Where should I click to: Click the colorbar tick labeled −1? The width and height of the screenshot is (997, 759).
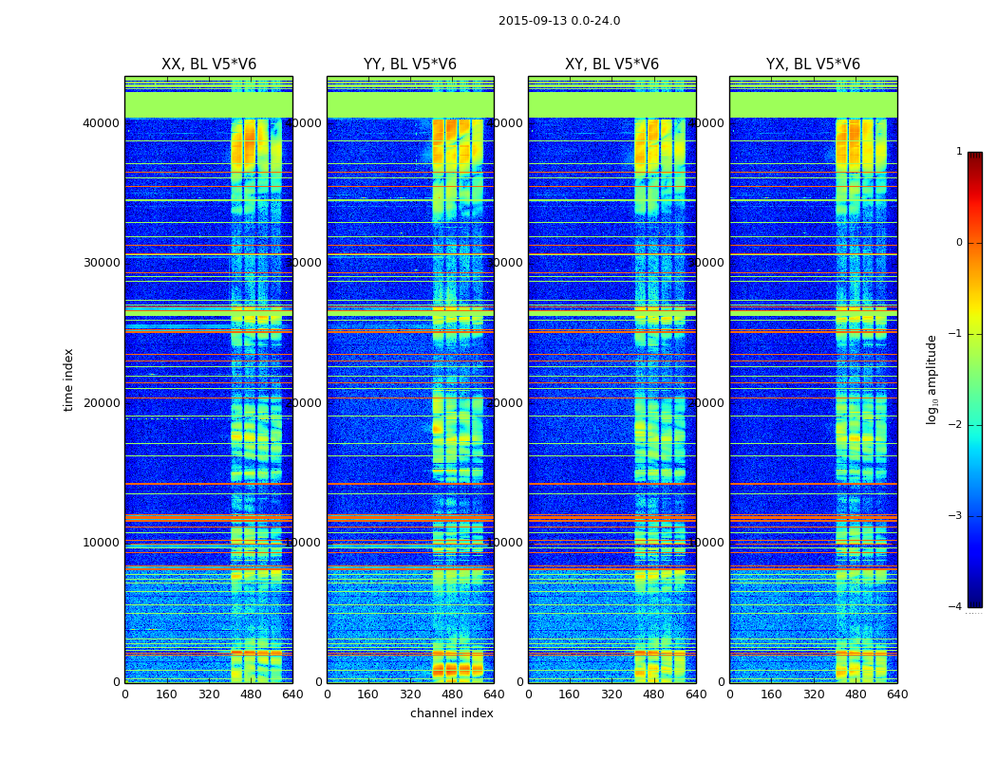point(955,334)
